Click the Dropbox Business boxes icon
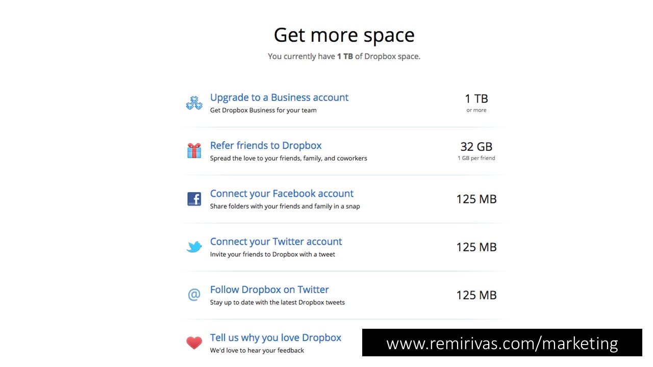The width and height of the screenshot is (653, 367). [194, 103]
